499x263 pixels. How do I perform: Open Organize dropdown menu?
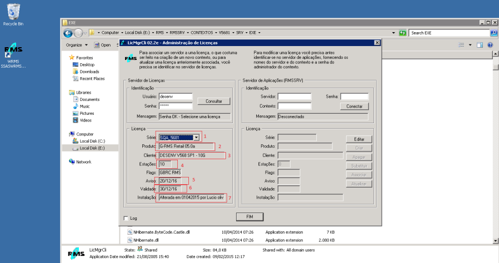click(77, 45)
